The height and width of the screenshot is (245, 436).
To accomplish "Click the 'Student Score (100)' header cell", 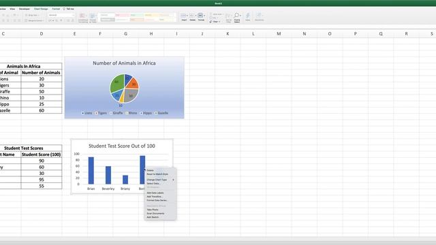I will pos(42,154).
